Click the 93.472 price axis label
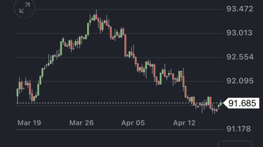 (240, 9)
